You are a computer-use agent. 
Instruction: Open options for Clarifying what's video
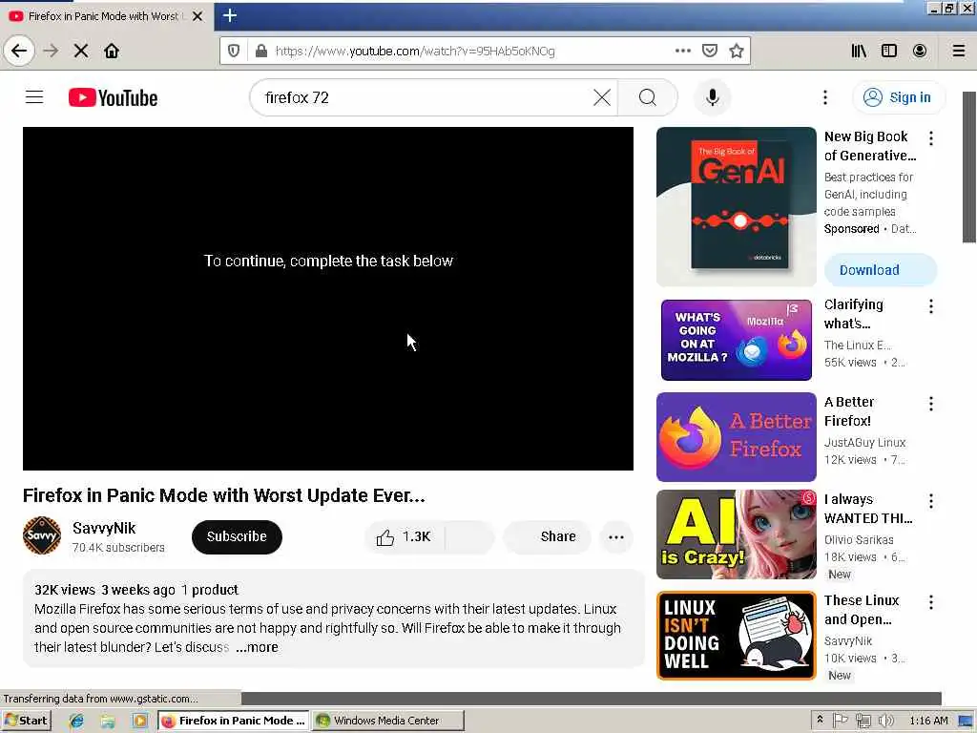[931, 306]
